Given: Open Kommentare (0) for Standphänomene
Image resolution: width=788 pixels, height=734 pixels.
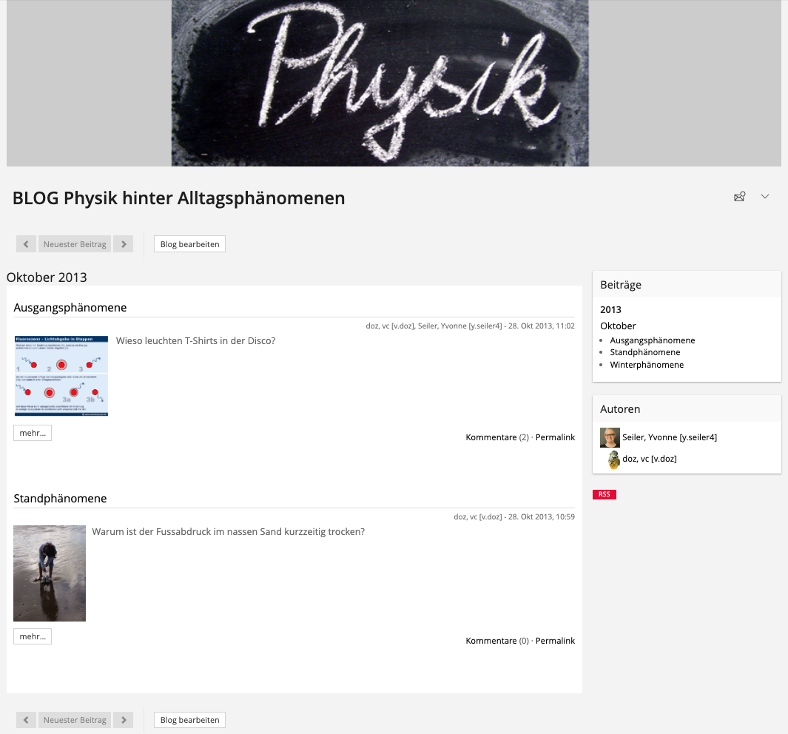Looking at the screenshot, I should (x=491, y=641).
